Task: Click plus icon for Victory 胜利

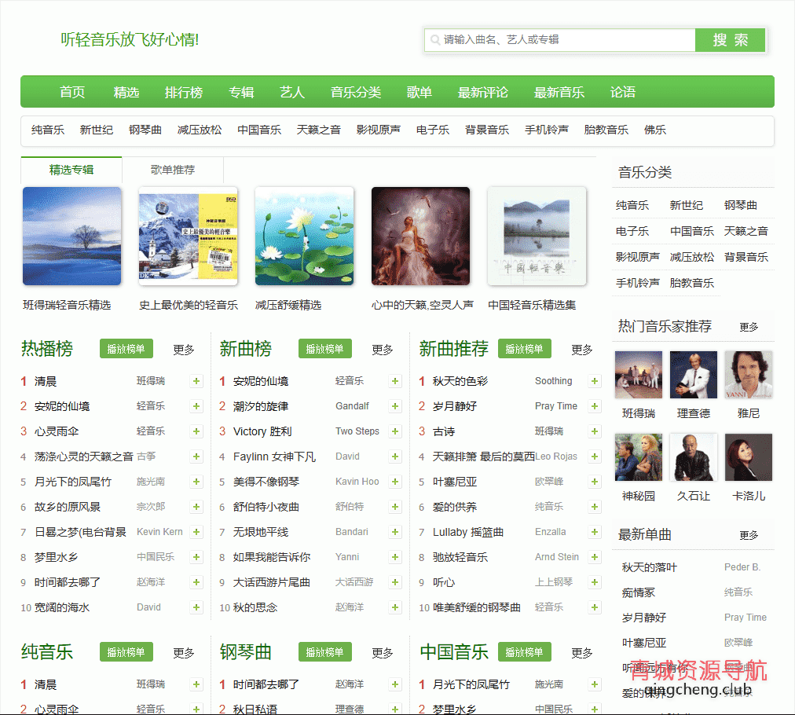Action: [x=395, y=431]
